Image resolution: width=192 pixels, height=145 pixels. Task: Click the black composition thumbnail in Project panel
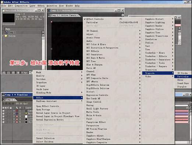pyautogui.click(x=9, y=18)
